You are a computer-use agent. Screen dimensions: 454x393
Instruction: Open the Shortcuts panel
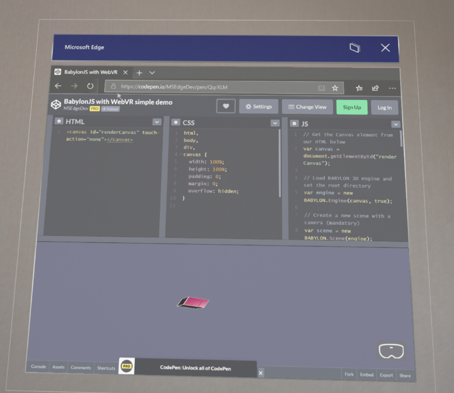click(x=106, y=368)
